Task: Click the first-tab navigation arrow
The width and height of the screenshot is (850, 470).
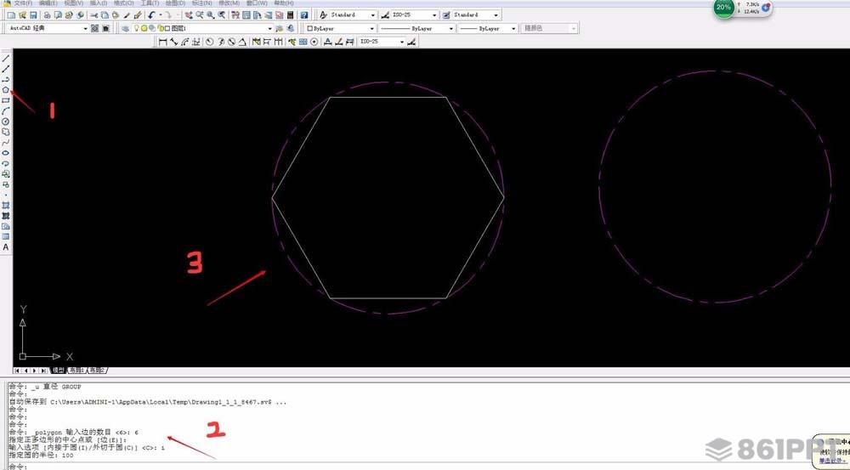Action: 17,371
